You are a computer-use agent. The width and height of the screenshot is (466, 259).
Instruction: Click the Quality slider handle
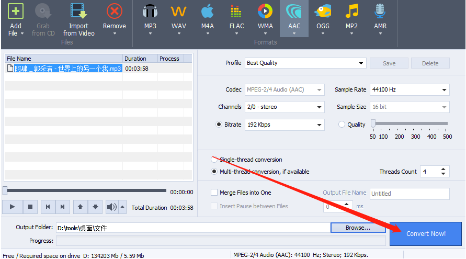click(373, 123)
